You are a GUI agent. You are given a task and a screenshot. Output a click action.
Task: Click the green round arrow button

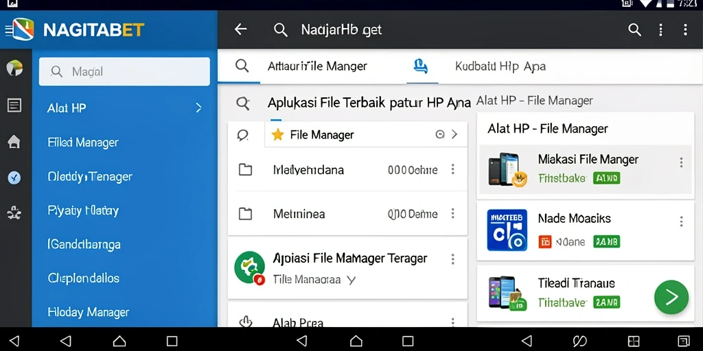pyautogui.click(x=671, y=297)
